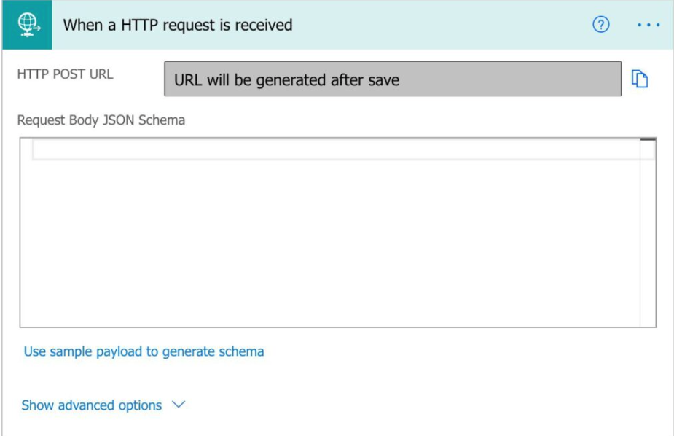Click the 'Show advanced options' link text
674x436 pixels.
92,405
